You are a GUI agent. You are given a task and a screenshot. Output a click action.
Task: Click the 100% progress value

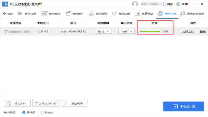(x=165, y=32)
